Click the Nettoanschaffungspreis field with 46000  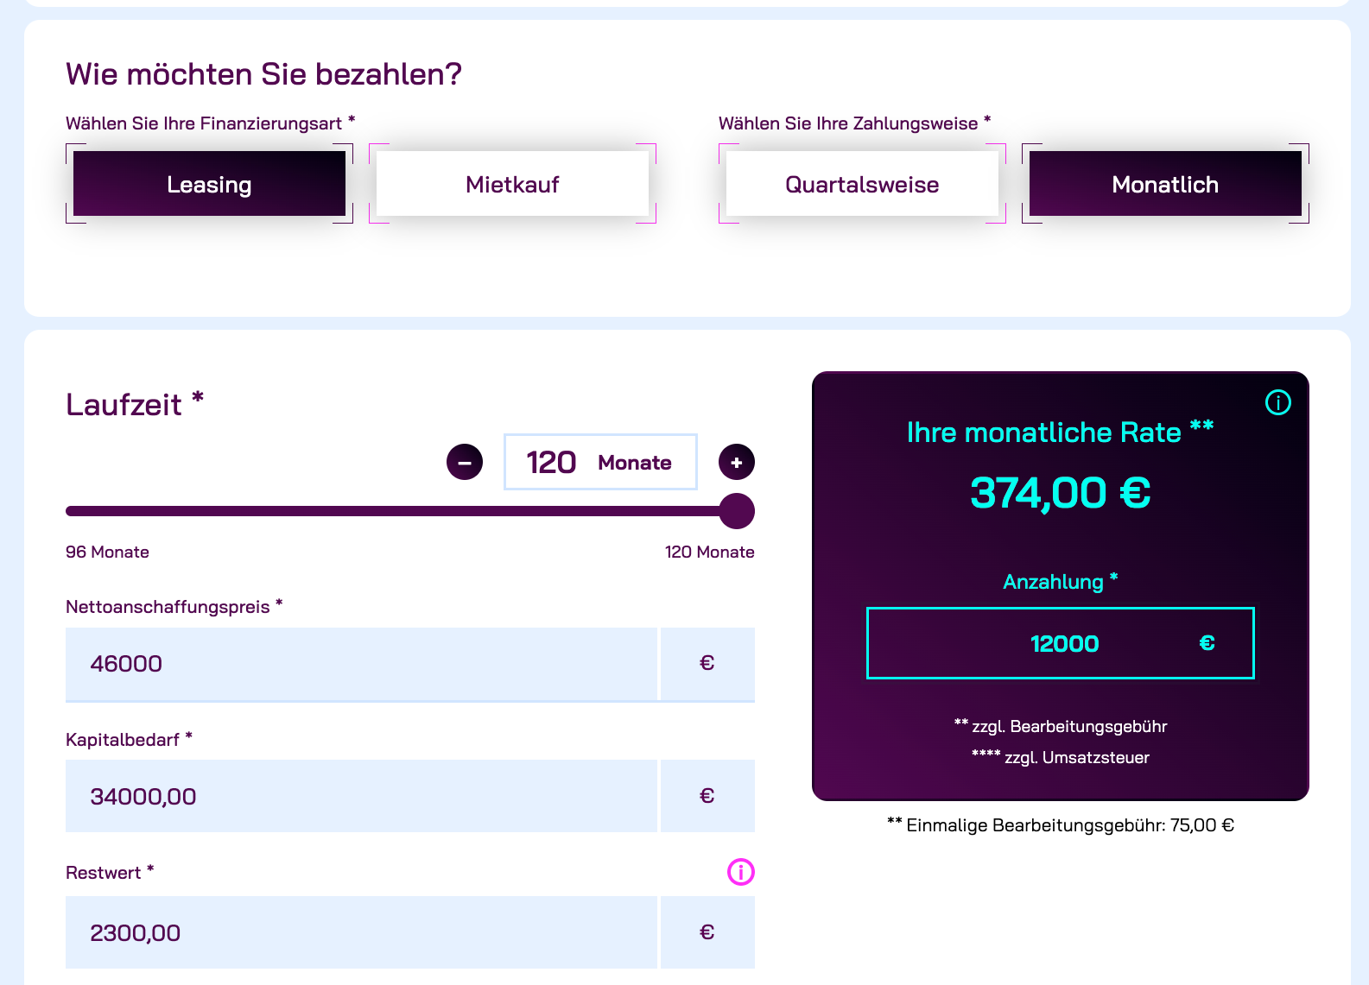[x=361, y=663]
